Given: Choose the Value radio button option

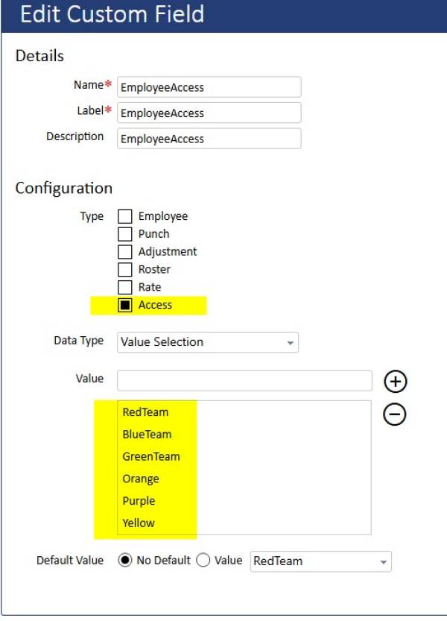Looking at the screenshot, I should pyautogui.click(x=203, y=561).
